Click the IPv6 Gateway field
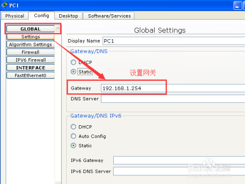The width and height of the screenshot is (245, 184). coord(179,160)
